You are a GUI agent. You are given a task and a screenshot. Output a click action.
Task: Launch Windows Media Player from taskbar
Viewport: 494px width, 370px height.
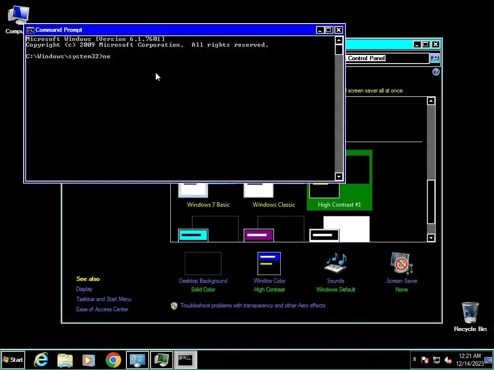pyautogui.click(x=89, y=360)
